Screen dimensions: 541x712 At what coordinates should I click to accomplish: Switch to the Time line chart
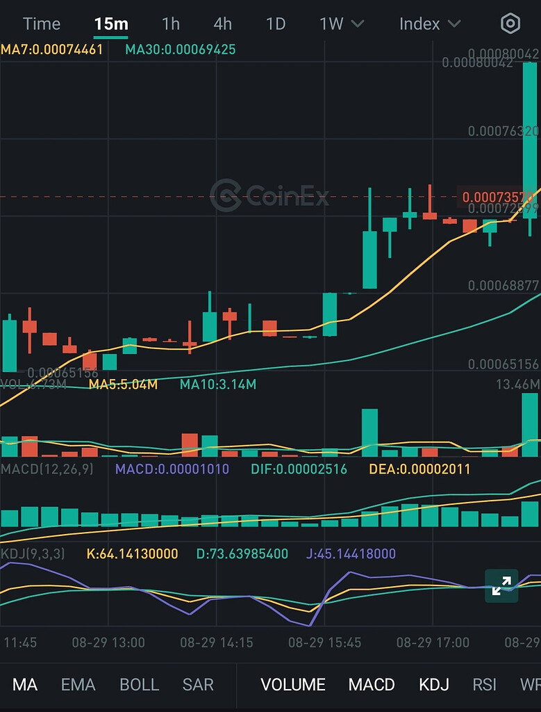42,24
